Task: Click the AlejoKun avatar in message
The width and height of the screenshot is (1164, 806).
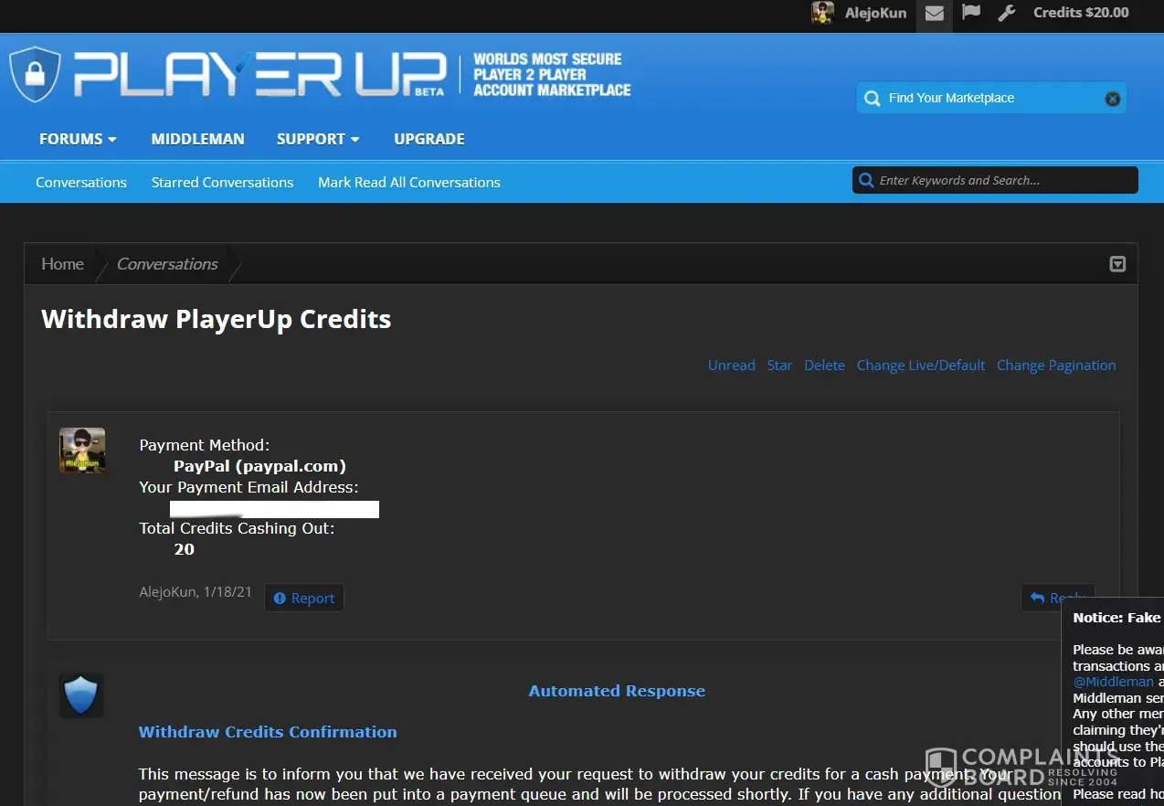Action: click(x=82, y=451)
